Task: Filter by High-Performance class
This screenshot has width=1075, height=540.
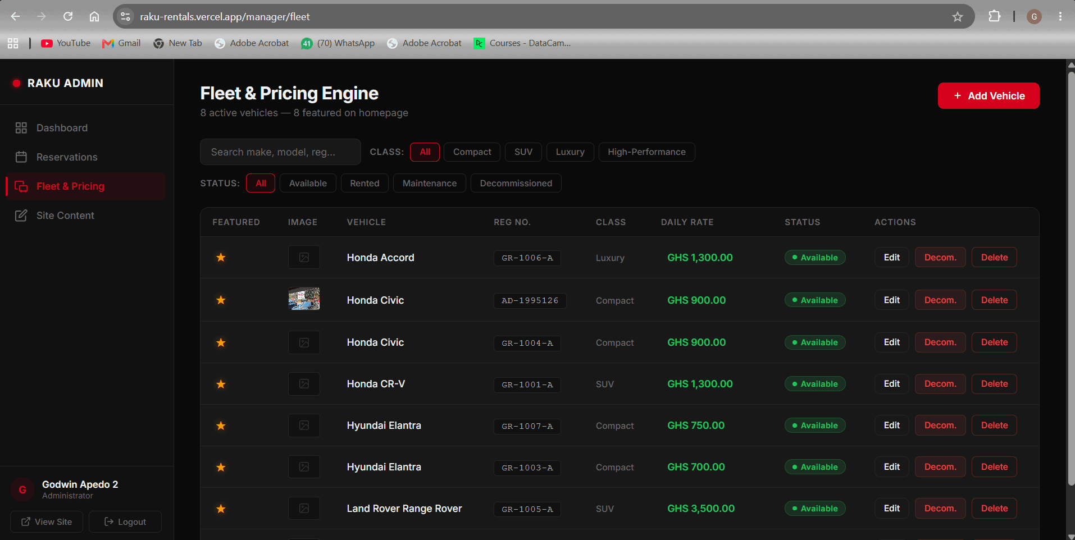Action: (646, 152)
